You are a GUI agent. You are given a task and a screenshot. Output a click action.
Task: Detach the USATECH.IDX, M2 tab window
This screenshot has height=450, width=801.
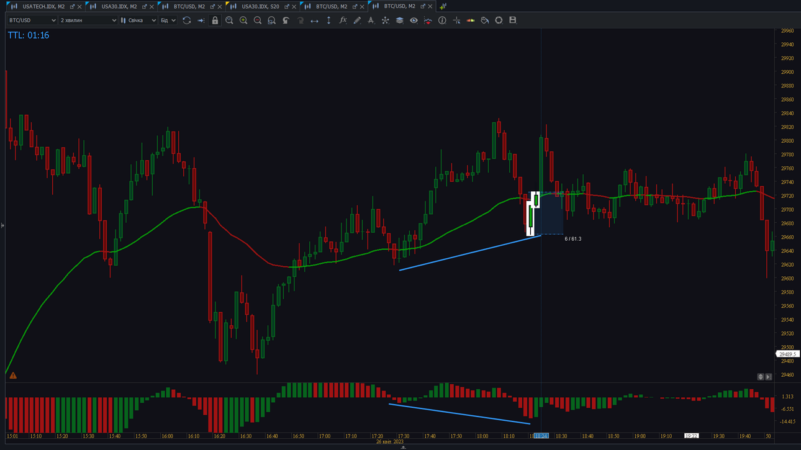click(x=72, y=6)
